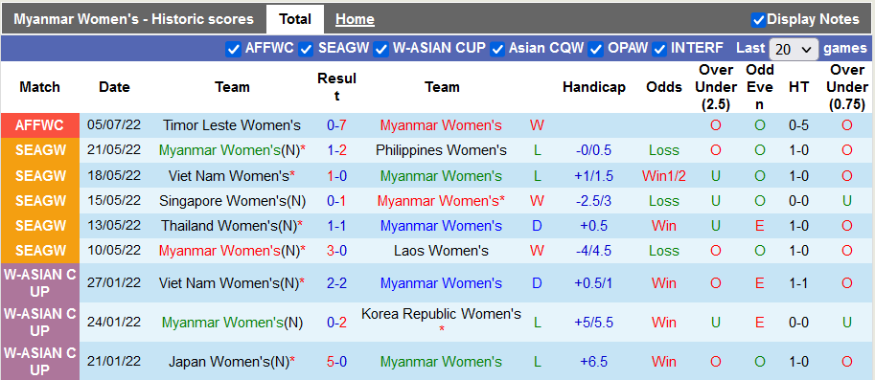Click Myanmar Women's(N) in 24/01/22 row
Screen dimensions: 875x380
click(x=232, y=323)
